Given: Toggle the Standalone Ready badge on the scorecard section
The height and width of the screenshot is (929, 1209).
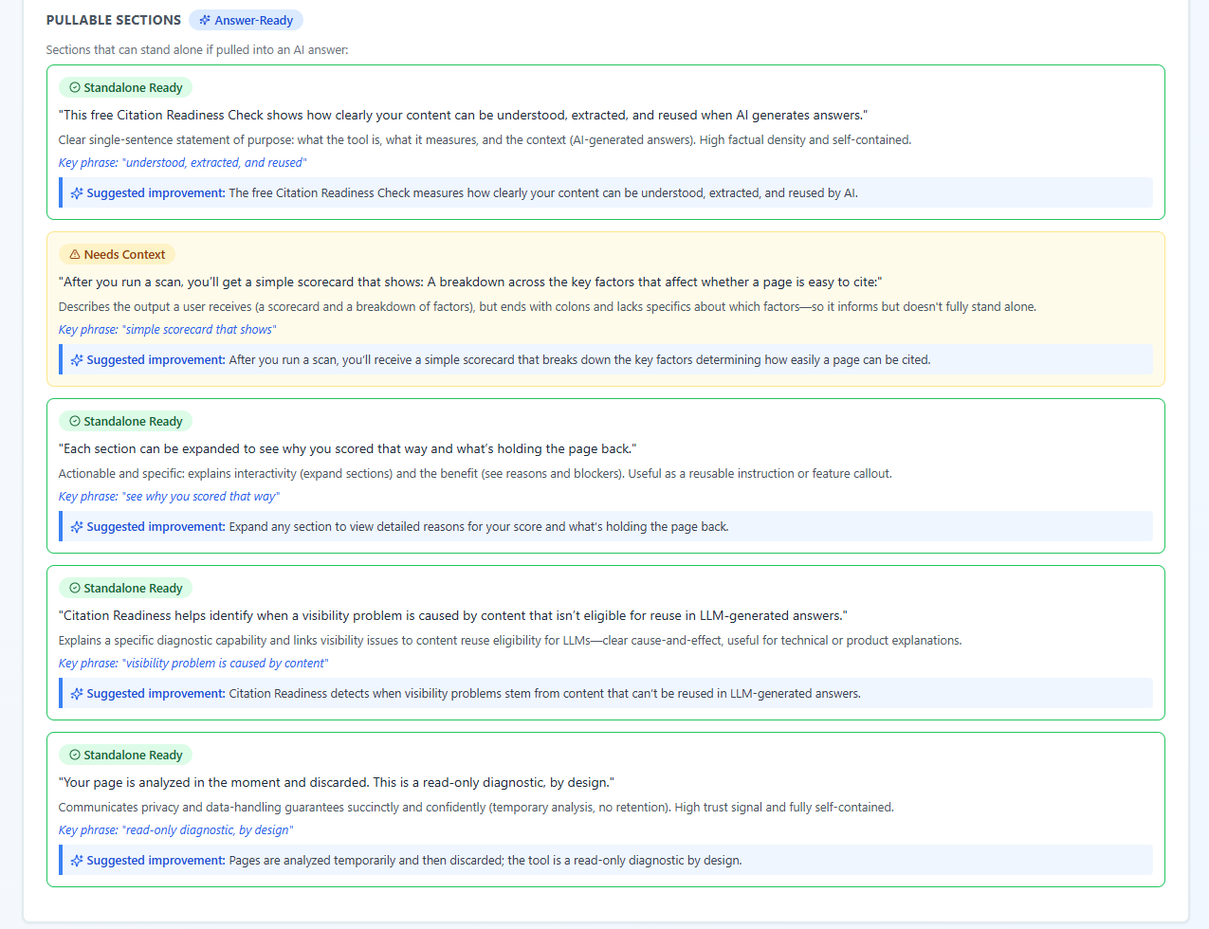Looking at the screenshot, I should point(125,421).
